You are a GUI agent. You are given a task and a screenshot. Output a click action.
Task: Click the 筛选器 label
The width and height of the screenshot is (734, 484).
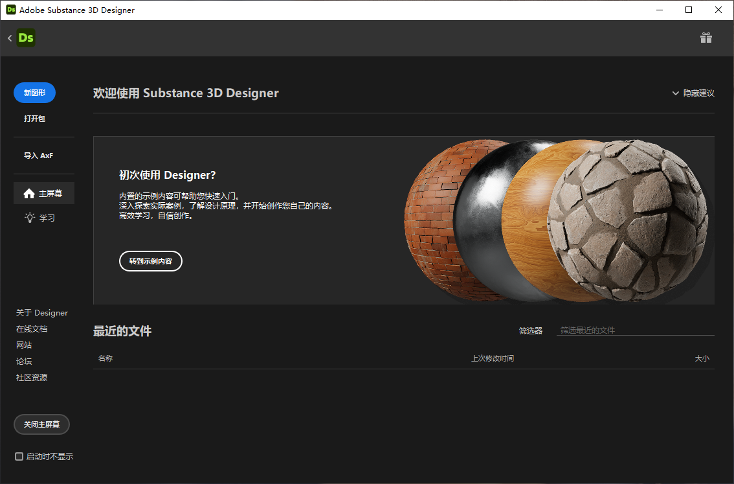pyautogui.click(x=530, y=331)
